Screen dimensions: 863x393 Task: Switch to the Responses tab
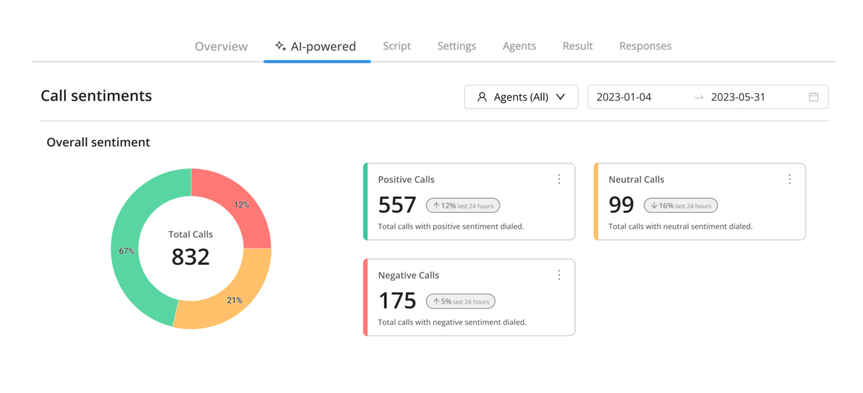pyautogui.click(x=645, y=46)
